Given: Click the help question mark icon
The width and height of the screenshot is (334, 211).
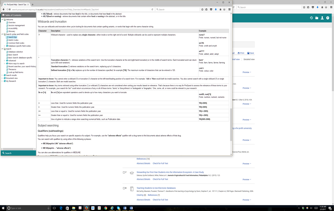Looking at the screenshot, I should pyautogui.click(x=328, y=18).
